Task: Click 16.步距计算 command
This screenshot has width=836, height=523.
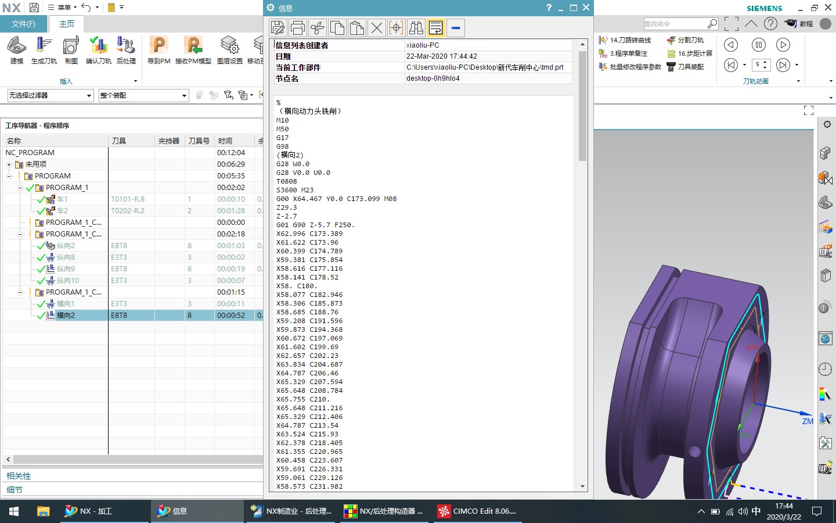Action: click(690, 53)
